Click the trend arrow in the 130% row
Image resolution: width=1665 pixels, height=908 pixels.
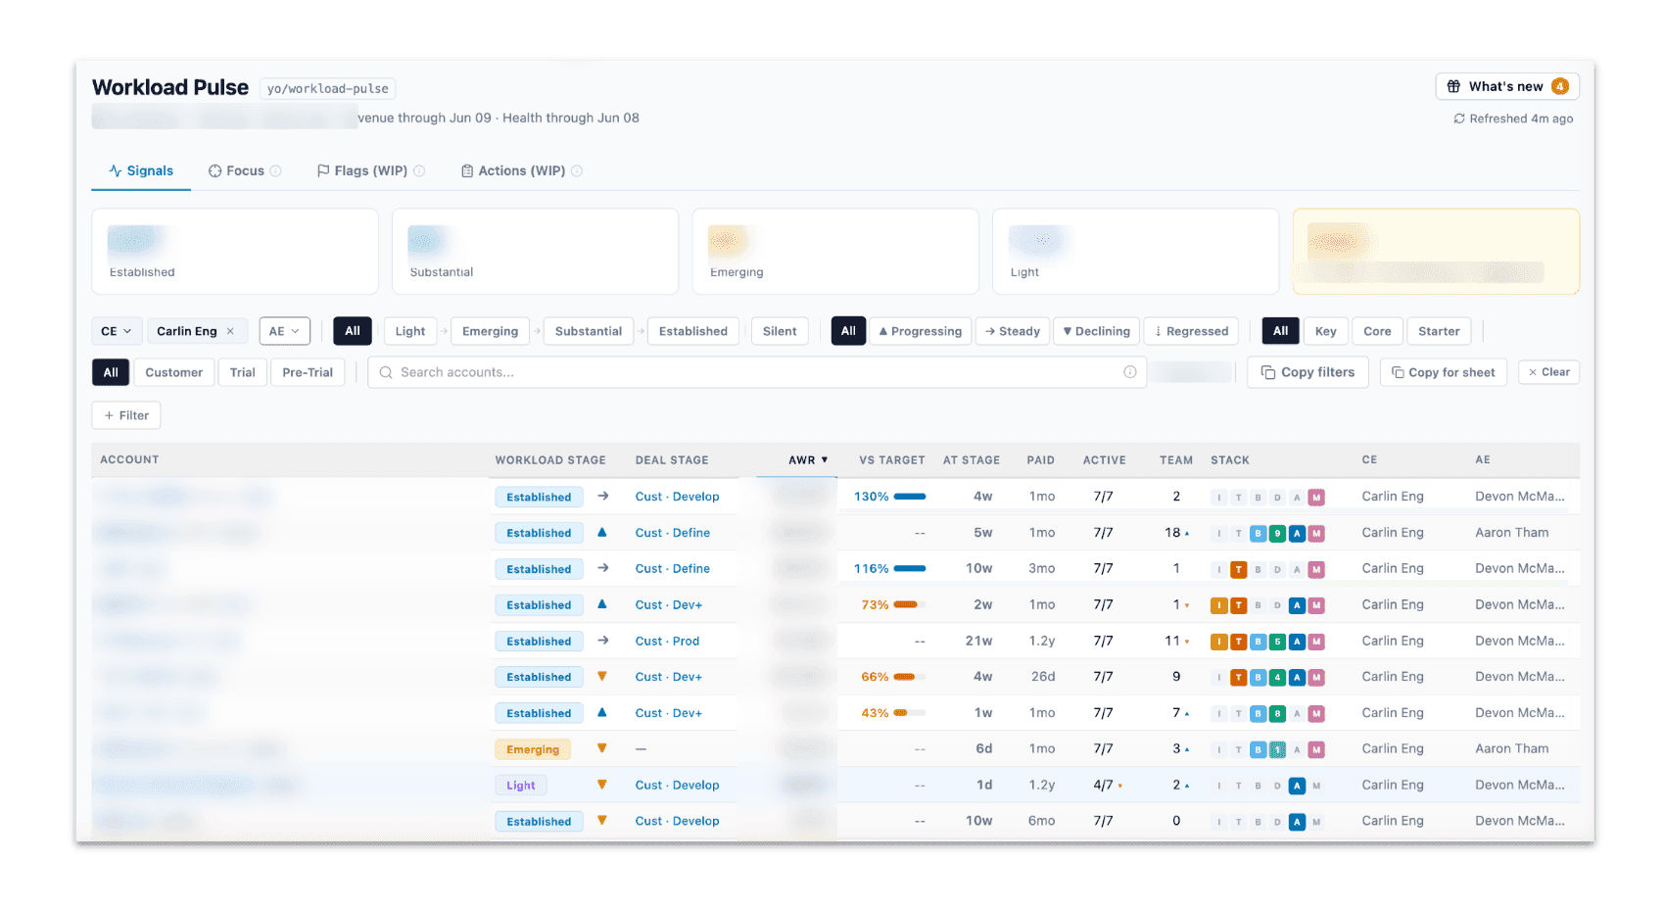[603, 497]
